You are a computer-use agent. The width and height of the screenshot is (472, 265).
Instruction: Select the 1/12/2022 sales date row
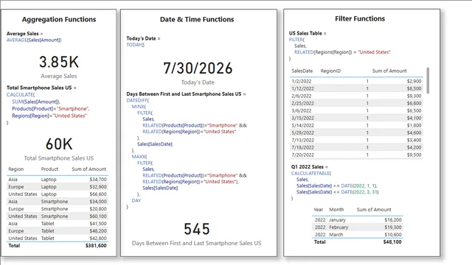pyautogui.click(x=356, y=88)
